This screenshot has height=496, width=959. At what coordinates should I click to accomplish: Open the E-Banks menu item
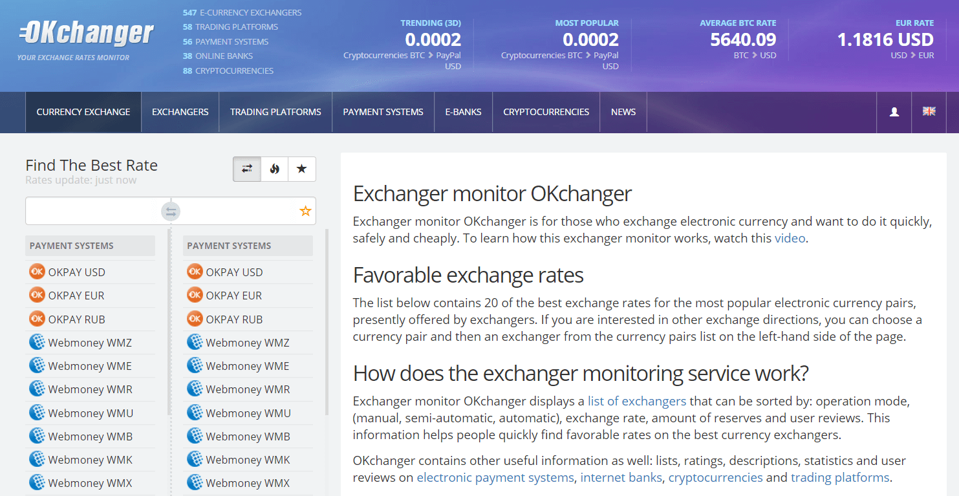tap(463, 112)
